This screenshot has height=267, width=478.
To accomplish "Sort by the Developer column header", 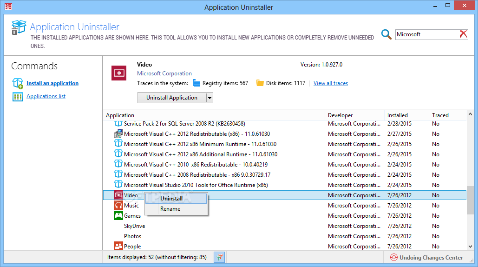I will (354, 115).
